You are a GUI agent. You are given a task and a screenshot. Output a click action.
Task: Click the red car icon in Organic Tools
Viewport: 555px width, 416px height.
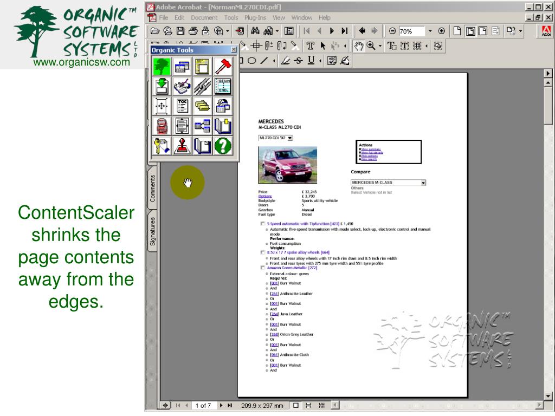click(162, 126)
